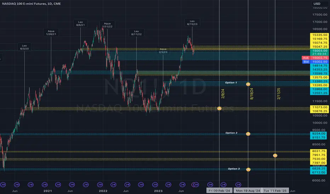Select the Option 1 text label

[x=231, y=83]
